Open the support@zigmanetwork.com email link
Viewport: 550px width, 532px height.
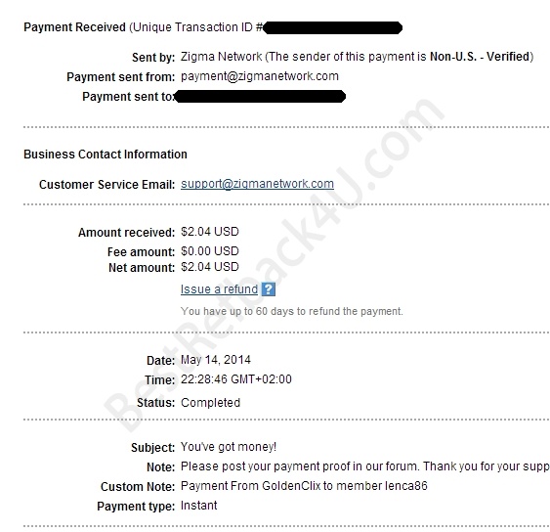pyautogui.click(x=257, y=184)
